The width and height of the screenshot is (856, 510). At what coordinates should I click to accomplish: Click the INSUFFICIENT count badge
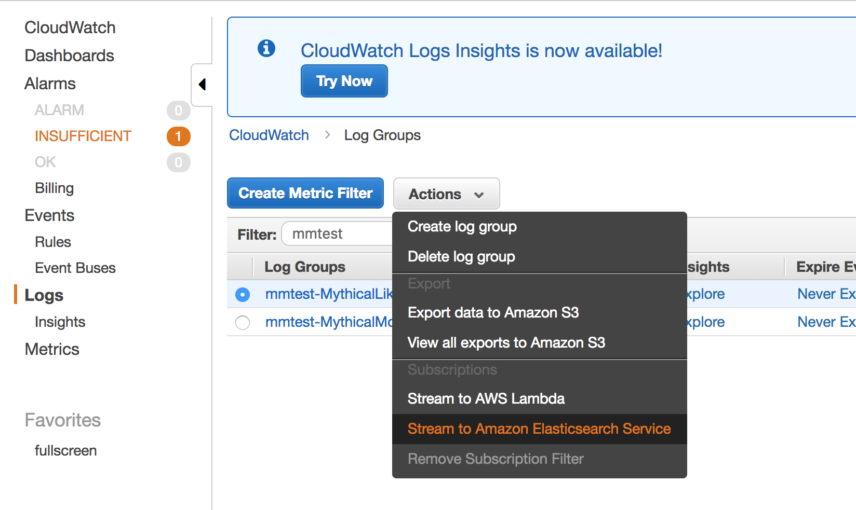coord(178,136)
